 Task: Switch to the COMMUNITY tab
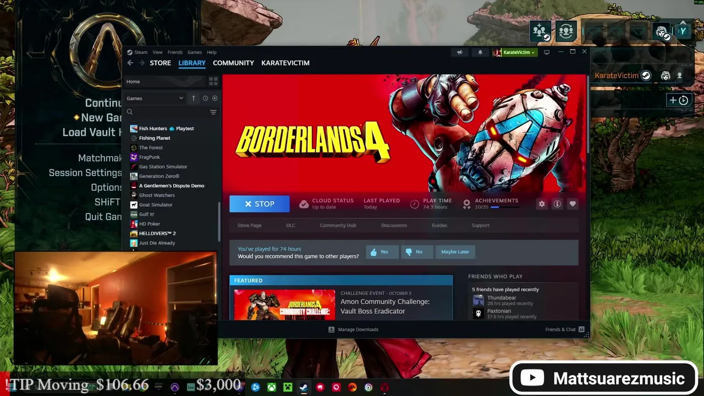pyautogui.click(x=233, y=63)
